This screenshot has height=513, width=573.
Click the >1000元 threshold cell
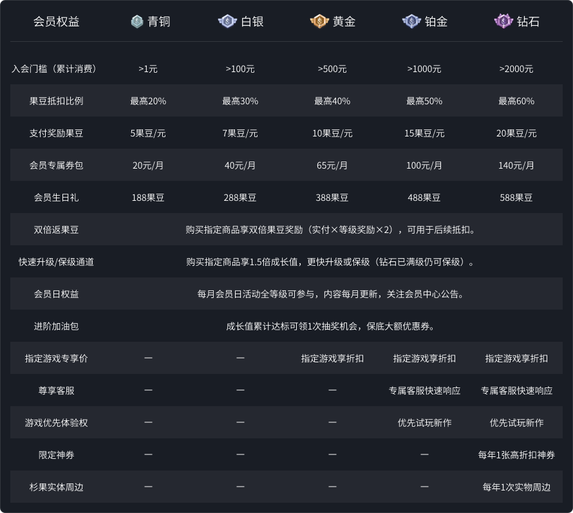[x=424, y=69]
